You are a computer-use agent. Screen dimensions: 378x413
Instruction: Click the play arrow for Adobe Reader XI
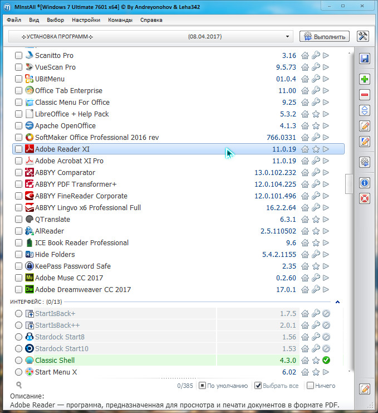[326, 149]
